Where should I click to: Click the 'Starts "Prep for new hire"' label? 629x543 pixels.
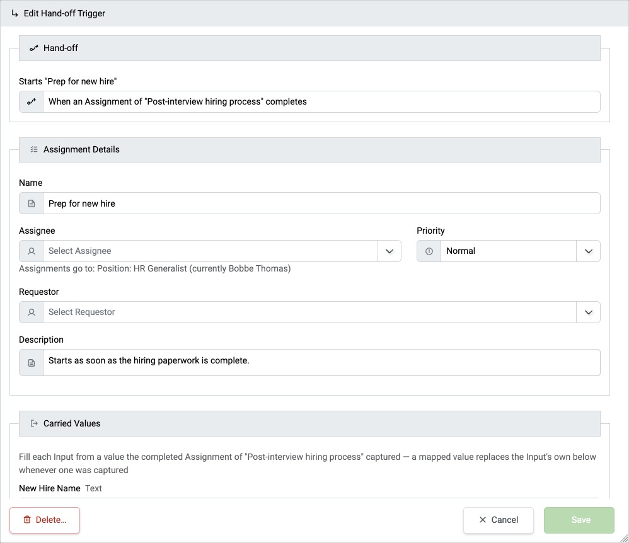point(68,81)
